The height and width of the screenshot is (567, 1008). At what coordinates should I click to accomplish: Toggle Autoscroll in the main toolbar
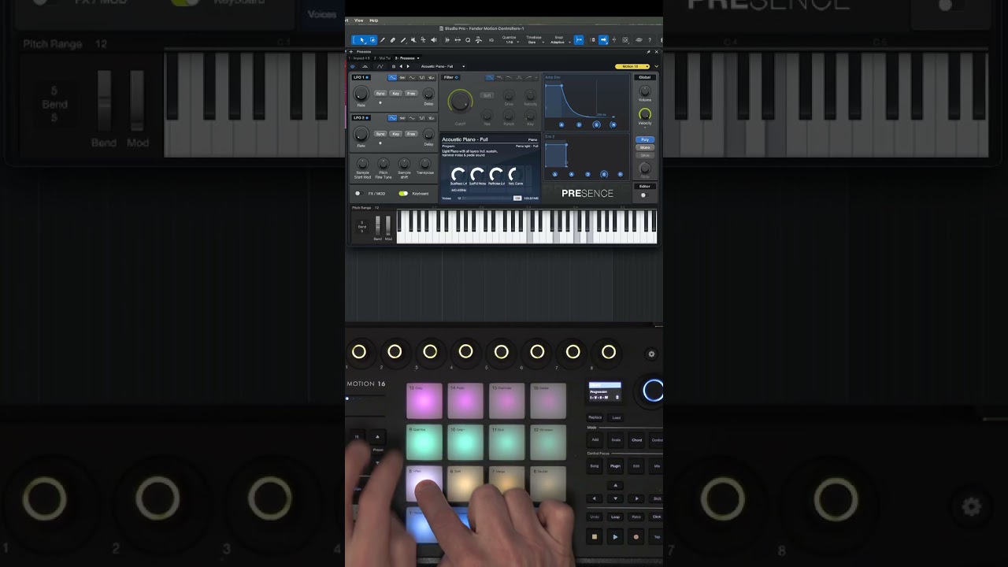click(603, 39)
